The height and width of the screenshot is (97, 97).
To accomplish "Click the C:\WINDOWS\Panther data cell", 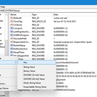I will tap(64, 90).
